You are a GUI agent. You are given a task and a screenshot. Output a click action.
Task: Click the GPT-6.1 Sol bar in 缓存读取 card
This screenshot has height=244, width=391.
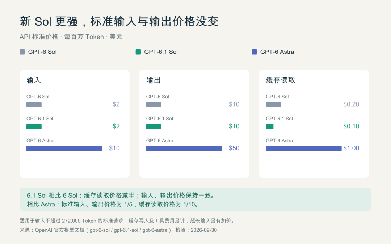click(270, 127)
